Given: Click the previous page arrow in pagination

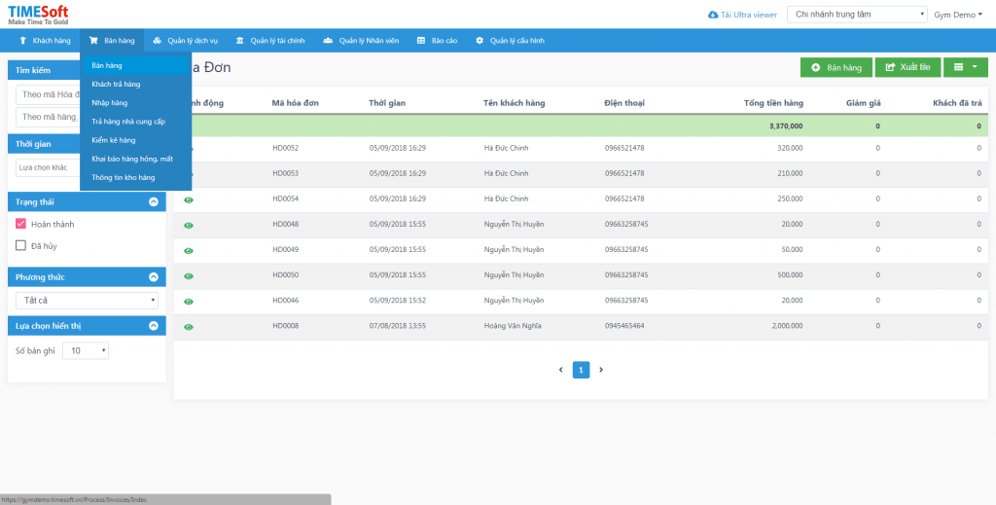Looking at the screenshot, I should coord(560,370).
